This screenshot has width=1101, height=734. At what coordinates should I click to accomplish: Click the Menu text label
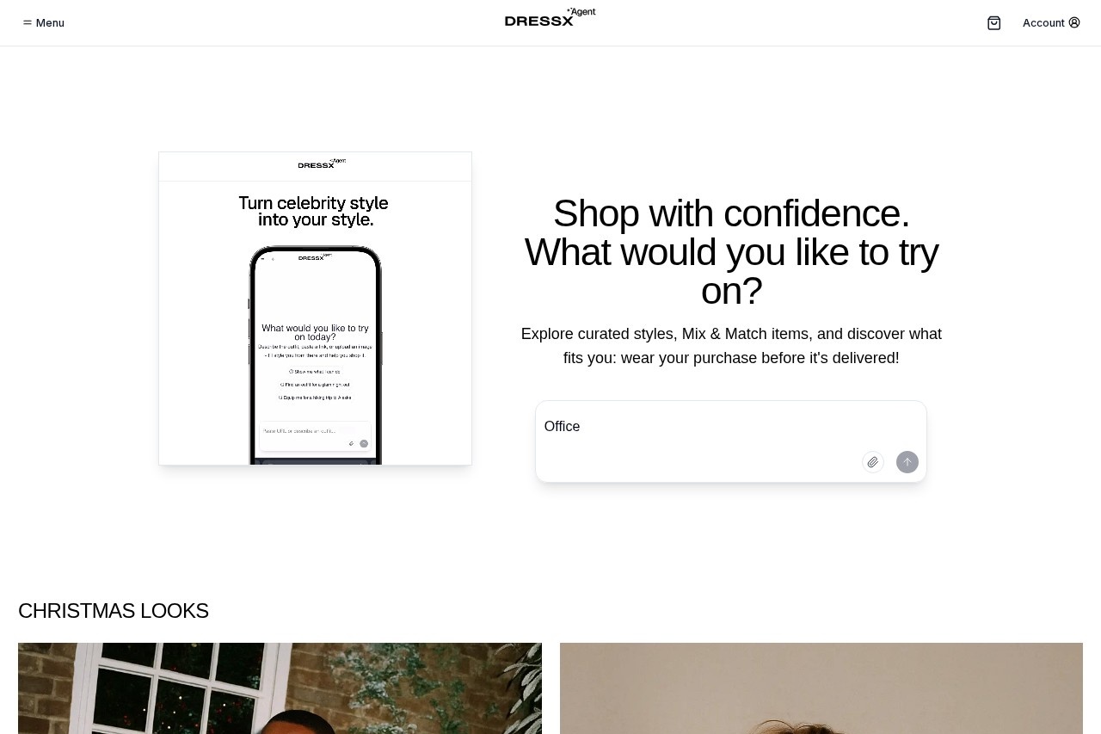point(50,22)
